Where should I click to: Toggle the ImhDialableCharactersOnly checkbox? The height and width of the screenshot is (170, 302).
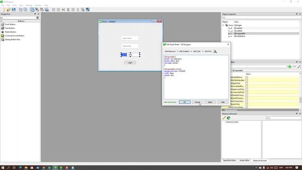click(246, 95)
